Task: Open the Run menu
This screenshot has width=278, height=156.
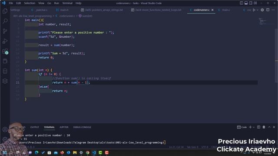Action: coord(56,3)
